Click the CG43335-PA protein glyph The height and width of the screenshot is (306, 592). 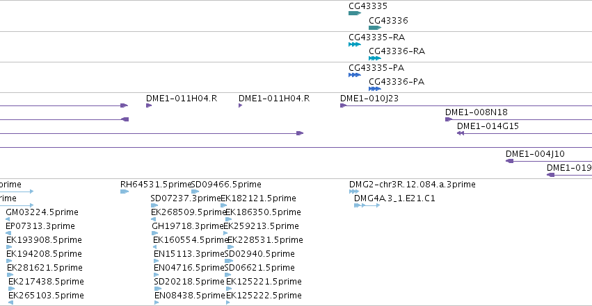pyautogui.click(x=355, y=75)
